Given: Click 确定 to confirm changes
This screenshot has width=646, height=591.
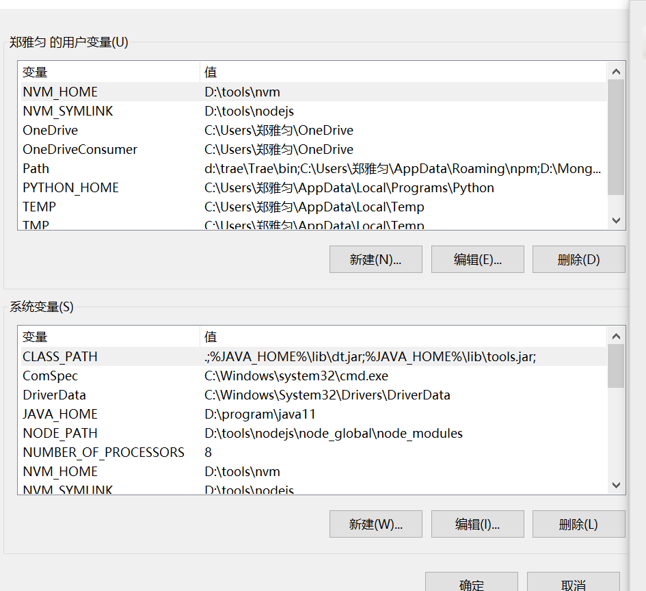Looking at the screenshot, I should coord(471,583).
